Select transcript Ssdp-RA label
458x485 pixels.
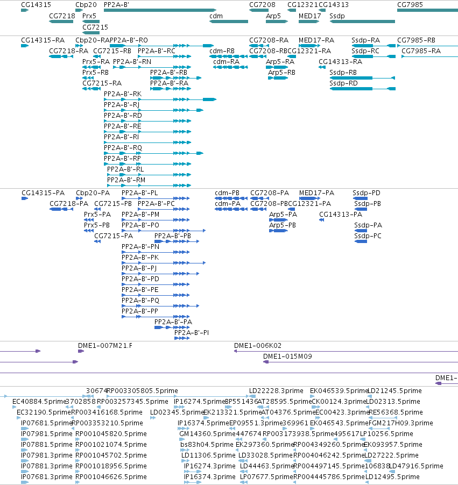point(366,40)
